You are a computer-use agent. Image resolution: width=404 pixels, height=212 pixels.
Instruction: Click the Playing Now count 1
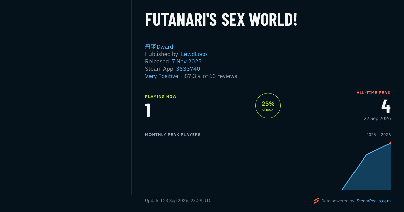pos(148,110)
